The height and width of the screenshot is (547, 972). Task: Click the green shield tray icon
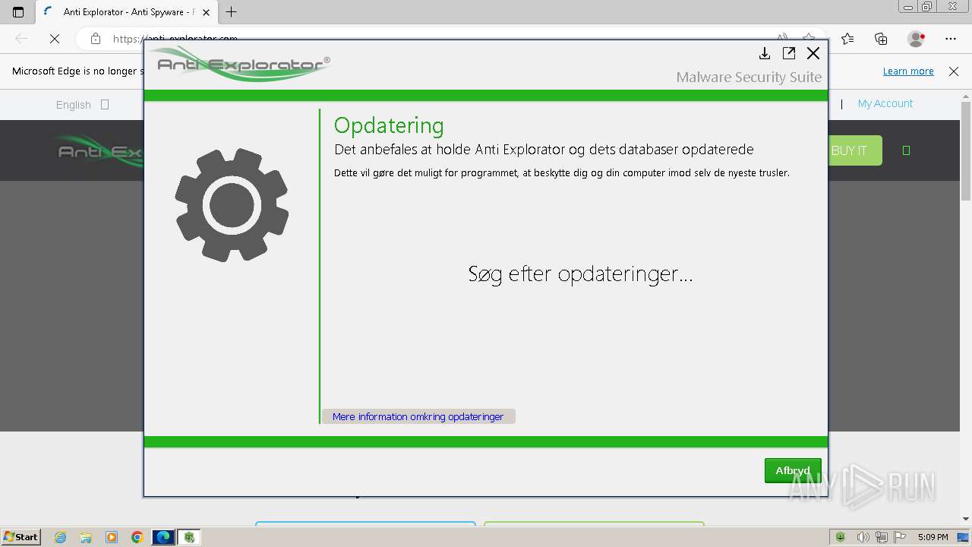point(841,537)
